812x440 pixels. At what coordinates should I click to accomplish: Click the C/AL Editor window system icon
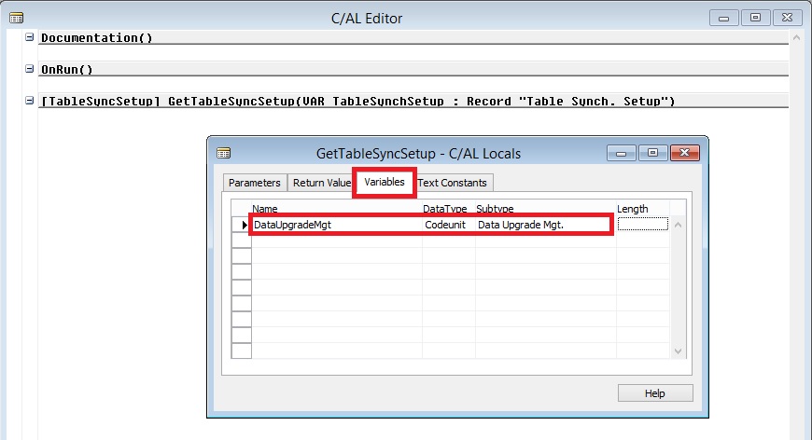click(15, 18)
